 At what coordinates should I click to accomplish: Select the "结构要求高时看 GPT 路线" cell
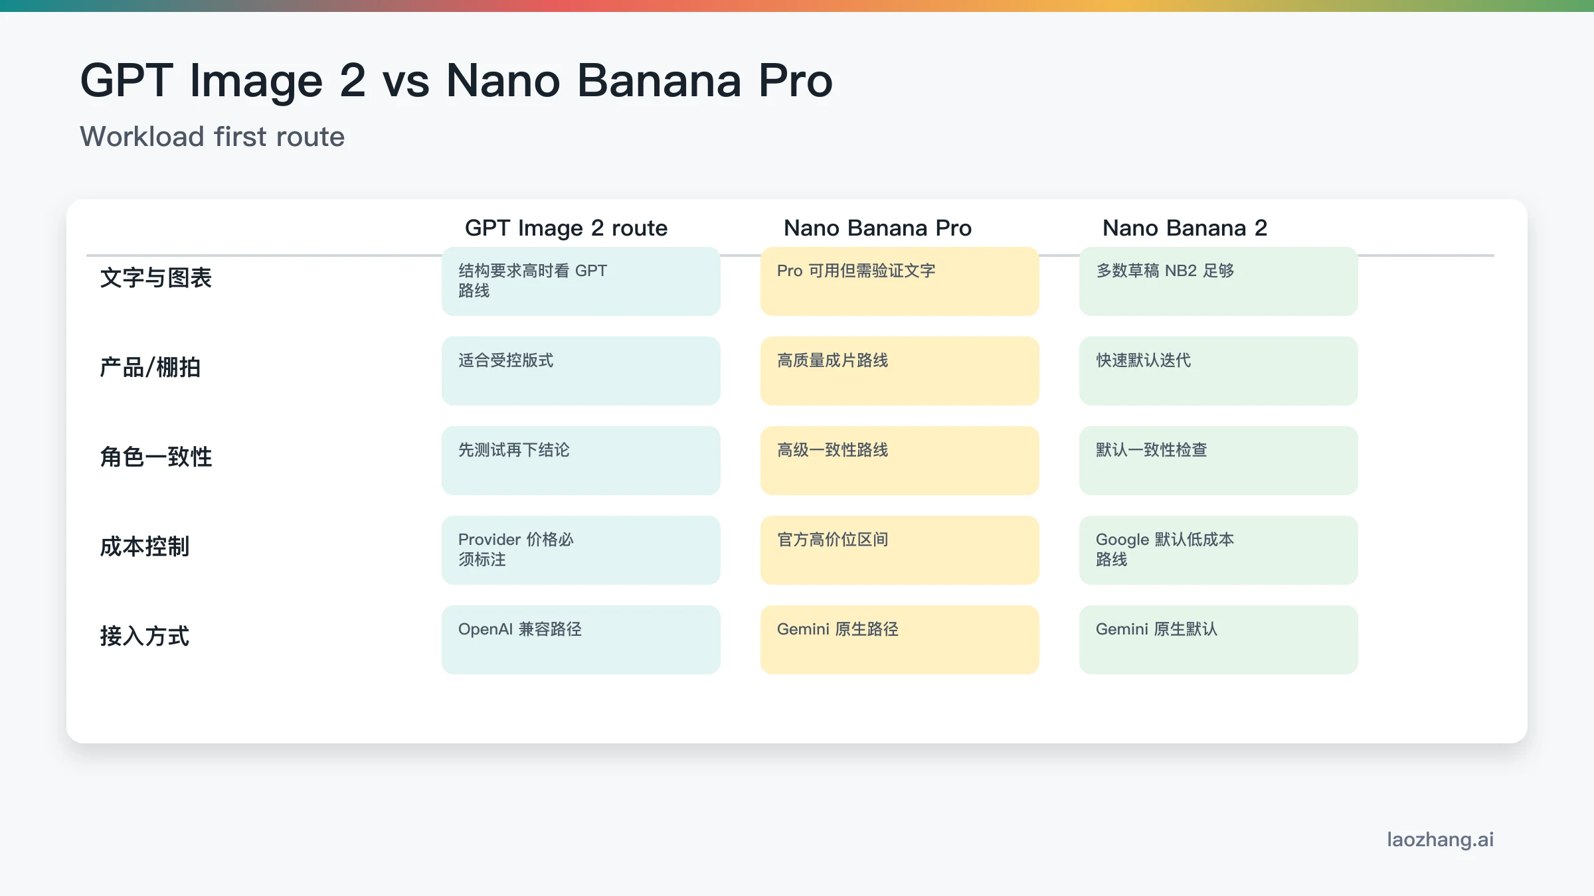pos(580,281)
